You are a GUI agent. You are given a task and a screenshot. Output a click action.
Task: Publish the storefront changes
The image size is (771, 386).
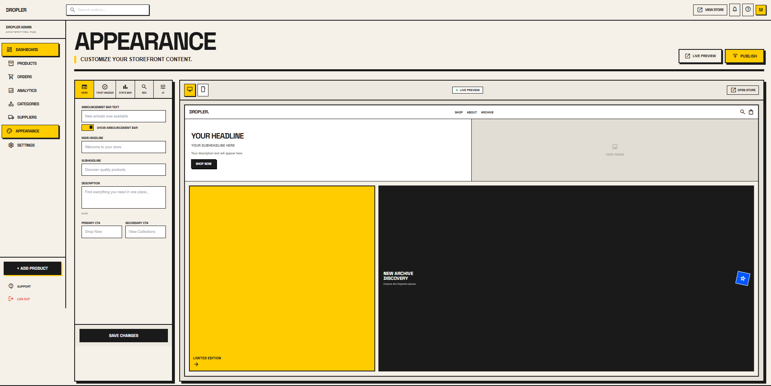tap(745, 56)
